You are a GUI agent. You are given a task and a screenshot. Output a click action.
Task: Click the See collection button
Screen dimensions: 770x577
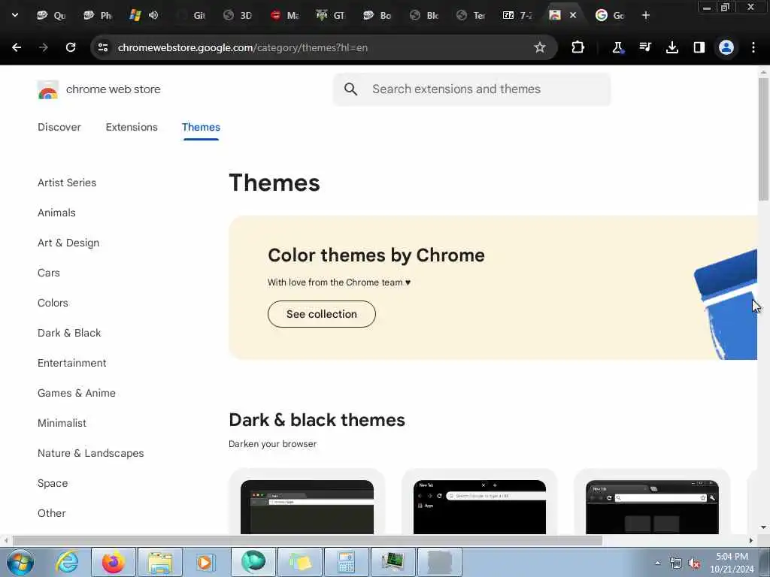point(322,314)
